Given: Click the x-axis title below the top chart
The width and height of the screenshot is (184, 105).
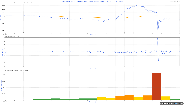Looking at the screenshot, I should (x=92, y=34).
